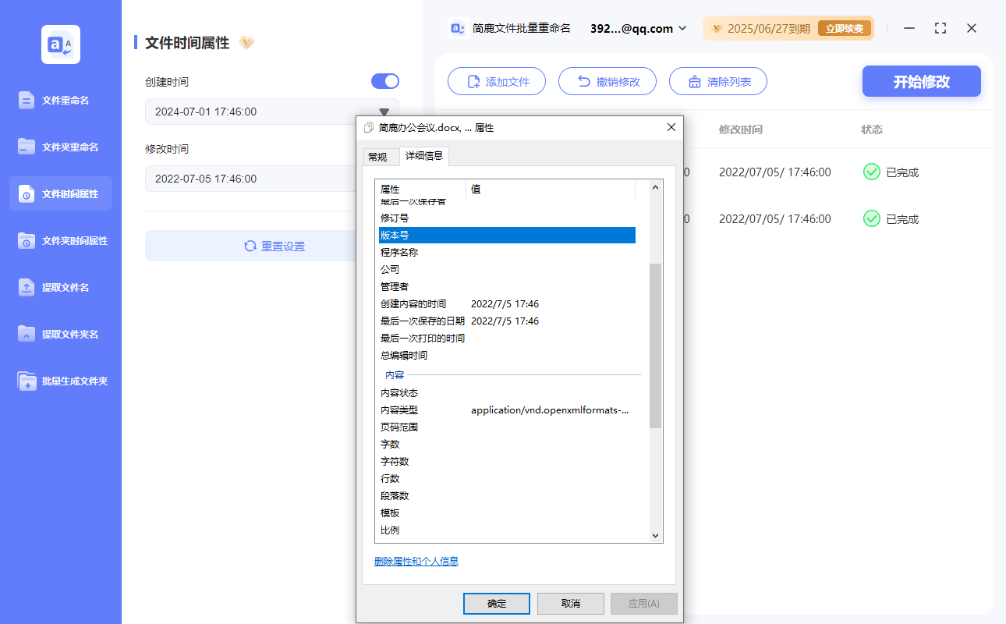
Task: Open the account dropdown next to 392...@qq.com
Action: point(682,29)
